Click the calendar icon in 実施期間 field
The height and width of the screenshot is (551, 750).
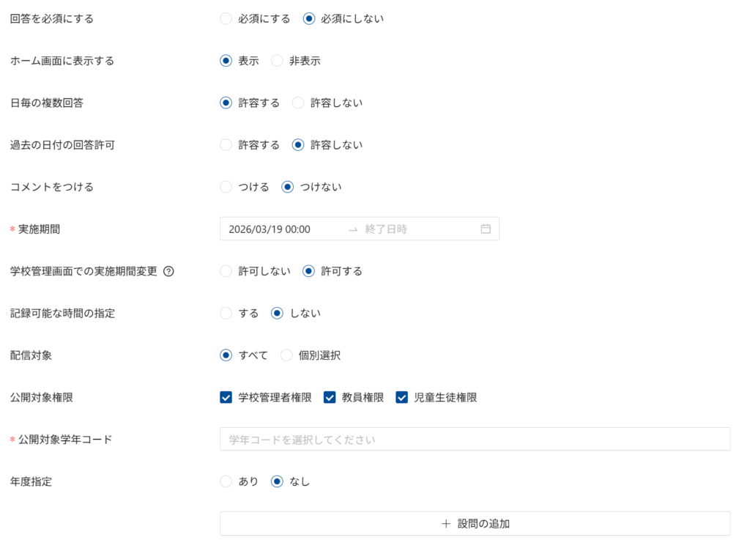tap(485, 229)
